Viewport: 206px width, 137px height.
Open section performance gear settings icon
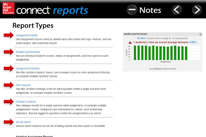click(201, 34)
